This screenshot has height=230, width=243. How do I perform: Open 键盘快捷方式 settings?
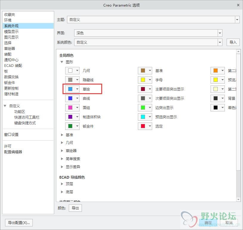point(25,123)
